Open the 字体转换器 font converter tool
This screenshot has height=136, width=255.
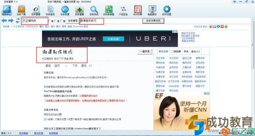(109, 10)
